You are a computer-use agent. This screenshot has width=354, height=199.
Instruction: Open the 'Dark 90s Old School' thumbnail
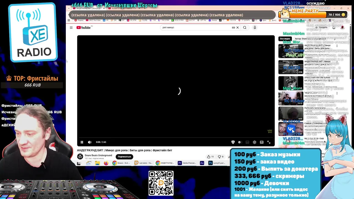tap(291, 83)
